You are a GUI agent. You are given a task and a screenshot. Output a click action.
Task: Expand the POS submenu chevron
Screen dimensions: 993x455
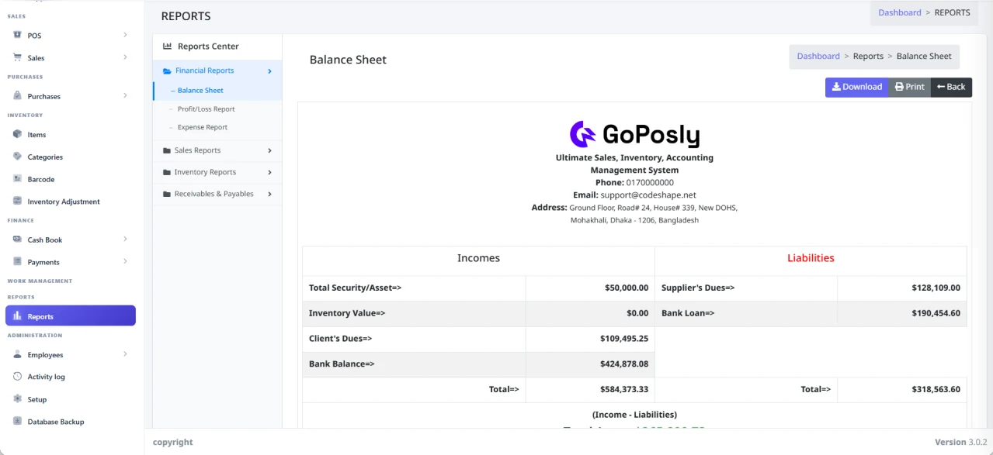point(125,35)
